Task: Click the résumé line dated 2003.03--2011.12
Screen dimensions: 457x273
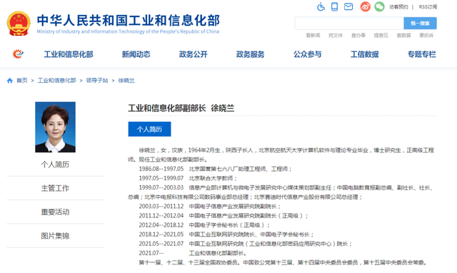Action: point(210,206)
